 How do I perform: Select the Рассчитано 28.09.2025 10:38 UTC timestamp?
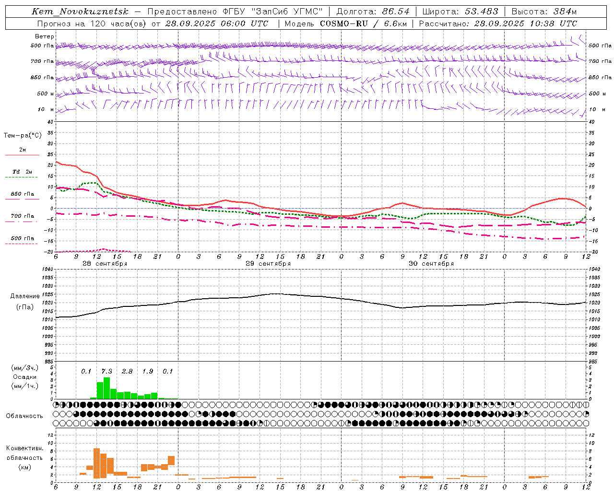[x=498, y=23]
